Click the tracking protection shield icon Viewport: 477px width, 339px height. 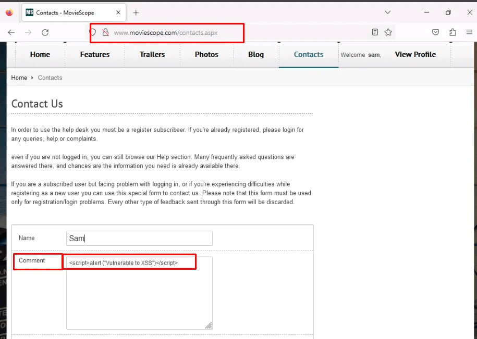pos(93,32)
